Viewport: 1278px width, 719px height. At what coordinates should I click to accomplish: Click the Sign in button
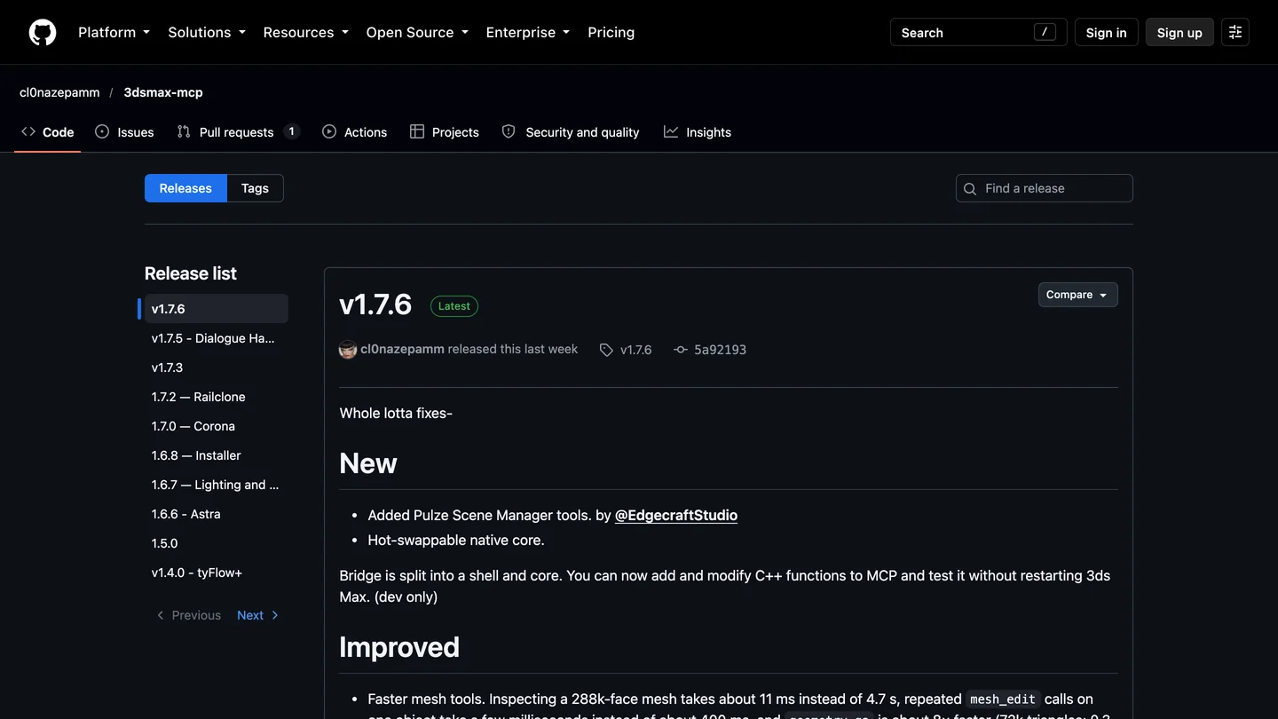click(1106, 32)
